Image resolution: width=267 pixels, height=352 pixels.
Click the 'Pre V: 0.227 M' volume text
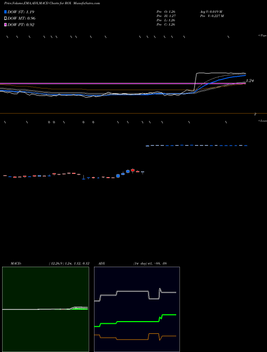point(211,16)
